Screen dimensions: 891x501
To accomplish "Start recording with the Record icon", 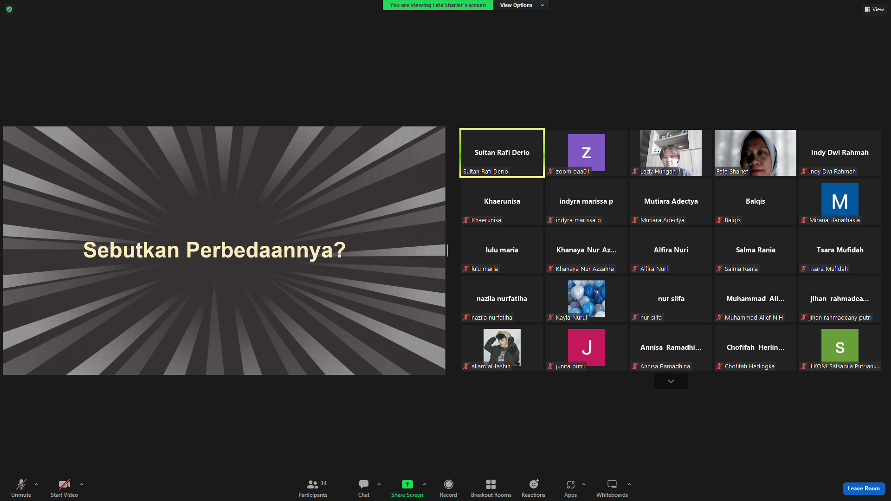I will (x=448, y=484).
